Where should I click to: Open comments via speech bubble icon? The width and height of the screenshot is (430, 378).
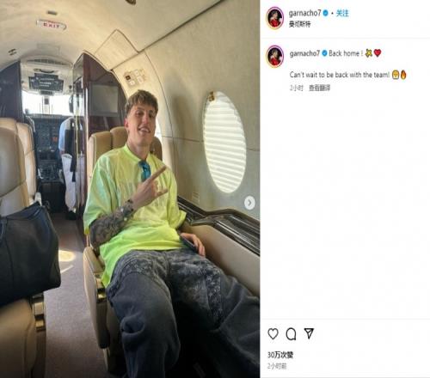(291, 334)
